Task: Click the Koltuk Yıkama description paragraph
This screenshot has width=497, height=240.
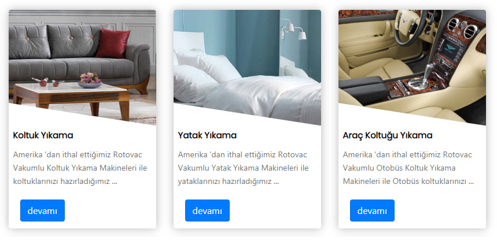Action: click(80, 168)
